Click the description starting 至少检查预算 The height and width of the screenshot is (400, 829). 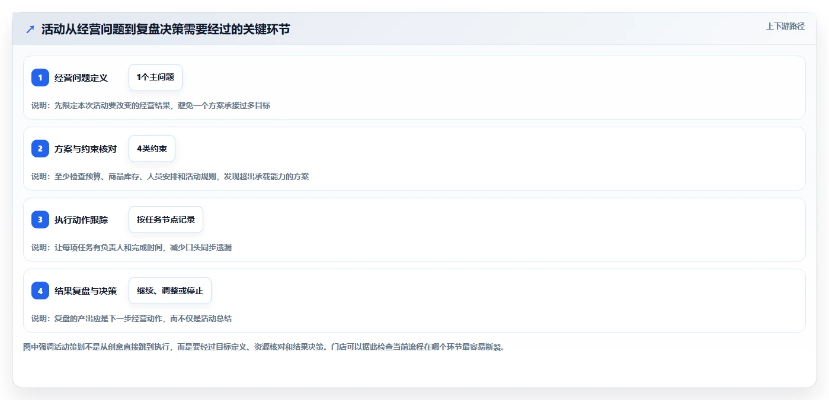click(x=170, y=176)
